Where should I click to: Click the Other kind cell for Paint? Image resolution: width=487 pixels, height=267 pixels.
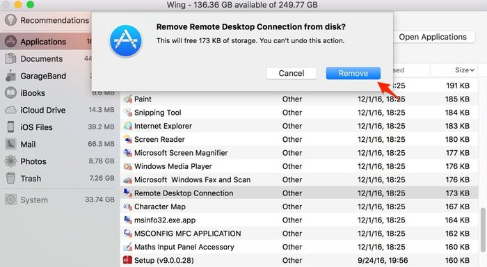292,99
